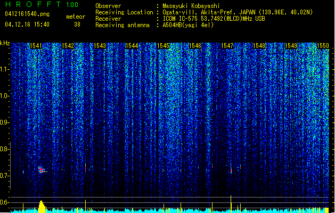Click the Observer label
The image size is (335, 213).
108,6
